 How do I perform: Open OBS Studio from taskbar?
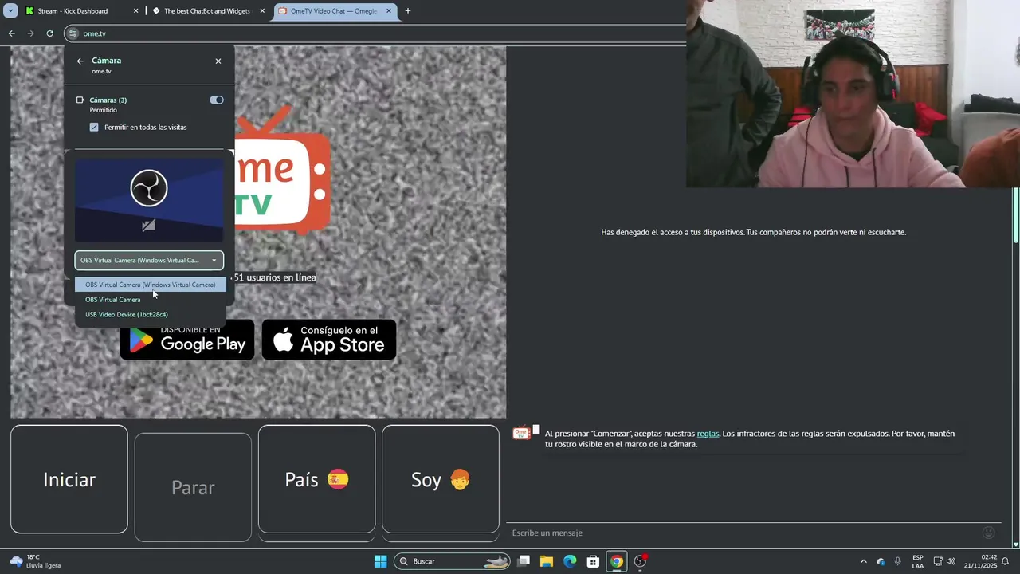coord(640,561)
